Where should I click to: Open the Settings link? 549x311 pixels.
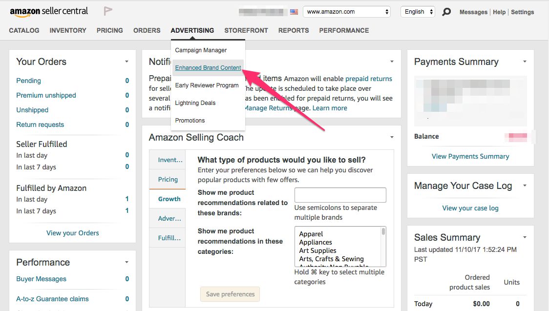click(x=523, y=12)
